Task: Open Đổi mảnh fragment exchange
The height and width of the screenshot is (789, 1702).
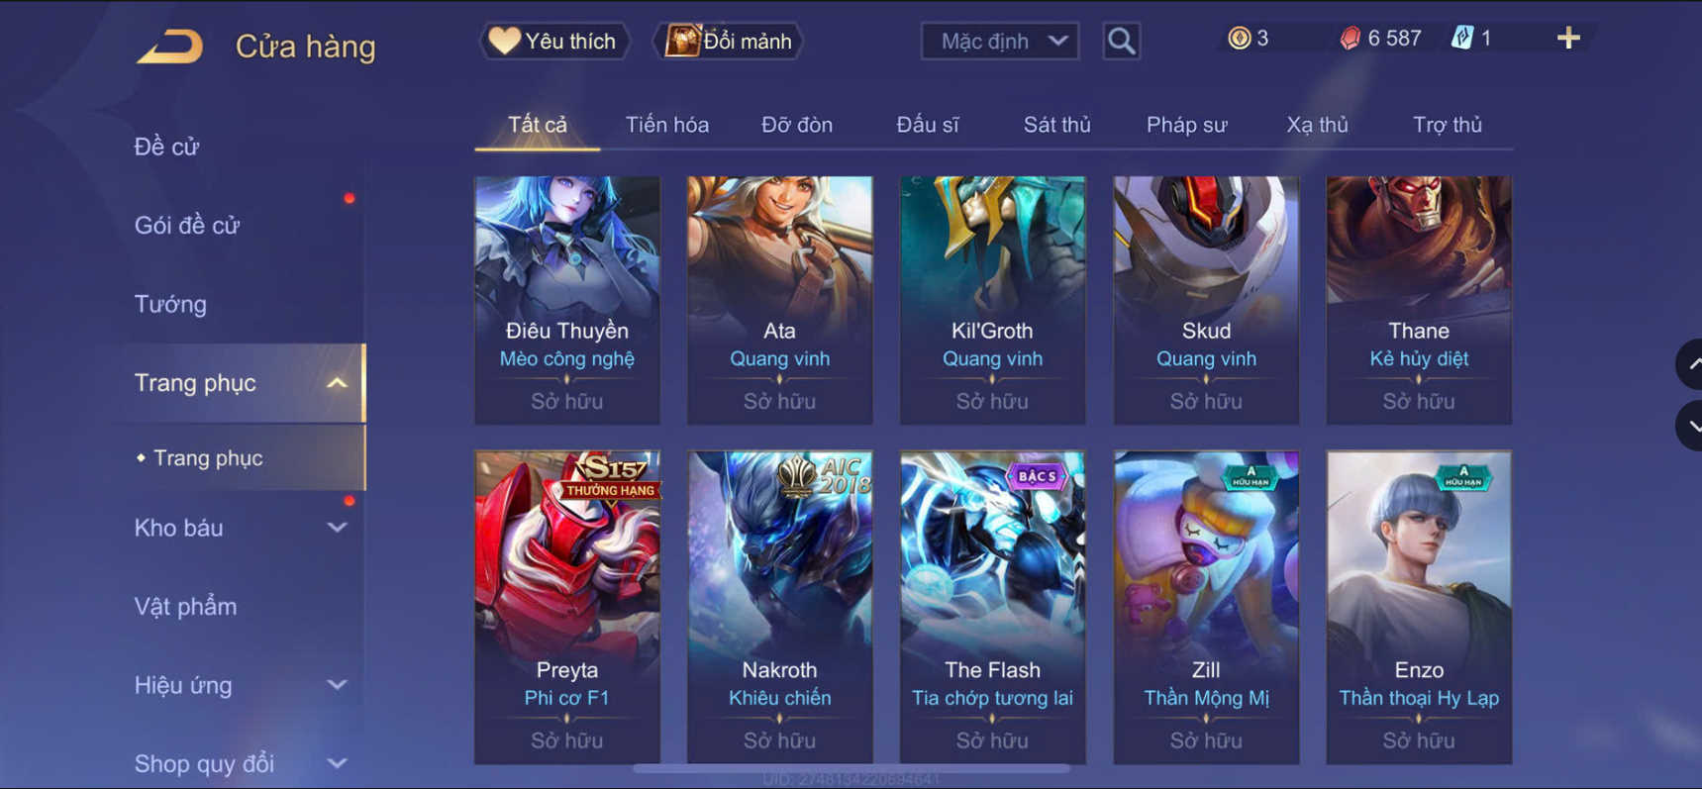Action: pyautogui.click(x=728, y=41)
